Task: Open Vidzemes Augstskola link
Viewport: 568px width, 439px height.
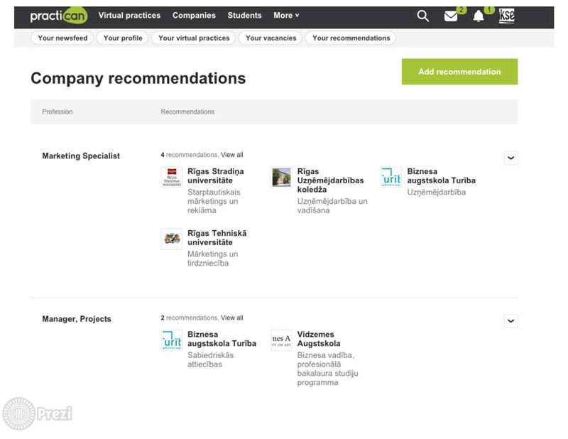Action: coord(319,339)
